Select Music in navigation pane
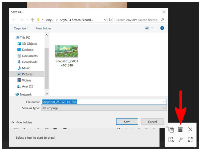The height and width of the screenshot is (151, 201). pos(24,68)
